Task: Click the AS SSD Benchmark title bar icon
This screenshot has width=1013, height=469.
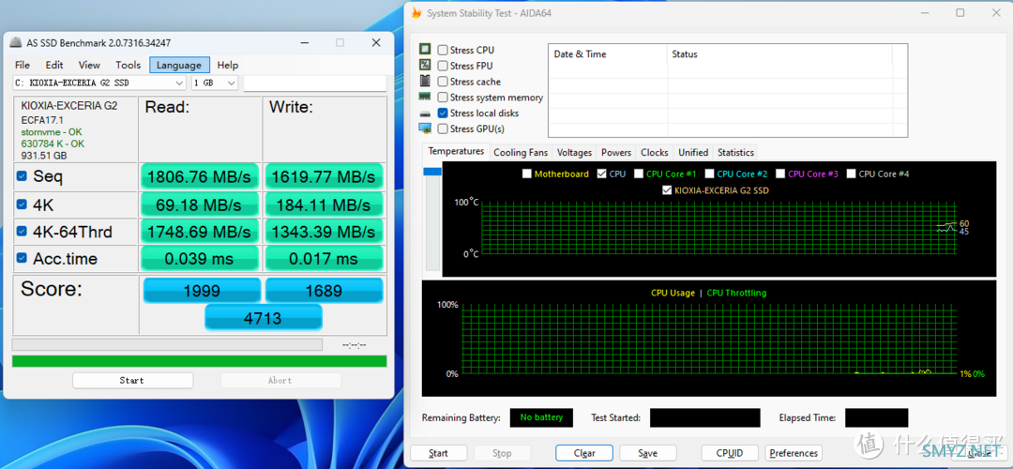Action: click(17, 43)
